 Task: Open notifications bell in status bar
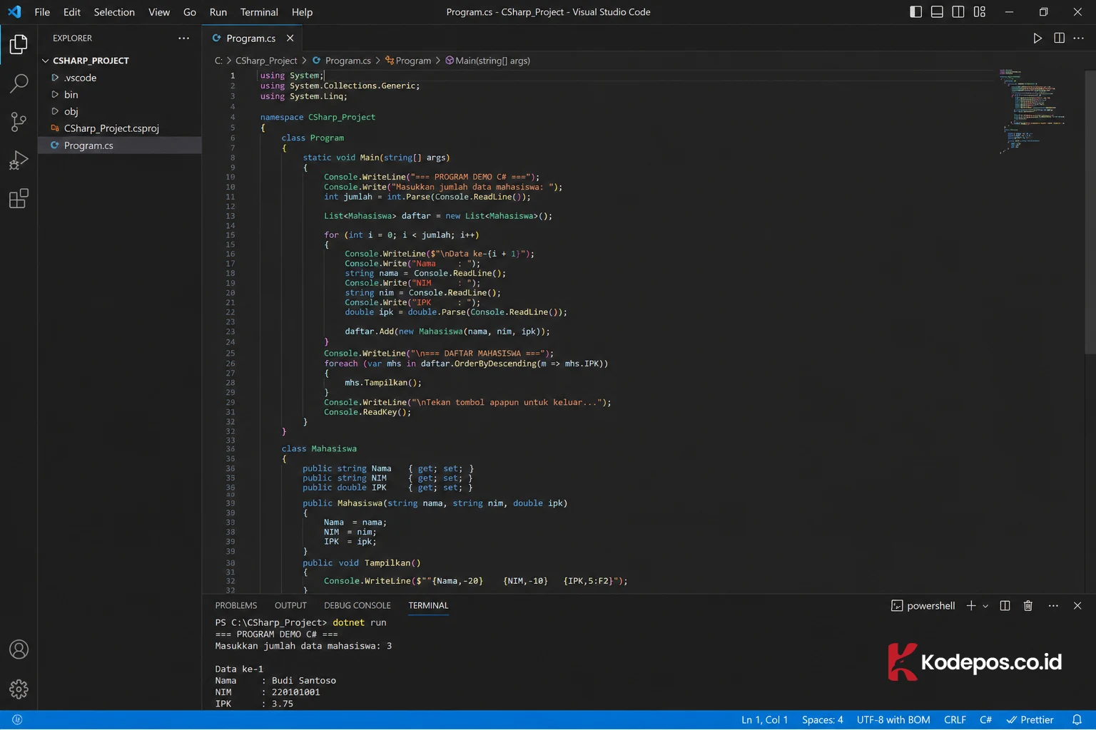coord(1077,720)
